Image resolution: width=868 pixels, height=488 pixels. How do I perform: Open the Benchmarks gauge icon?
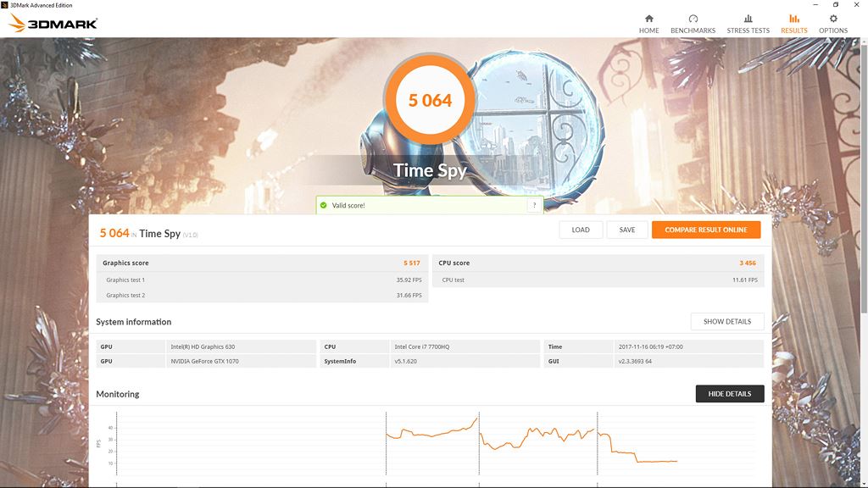point(693,19)
